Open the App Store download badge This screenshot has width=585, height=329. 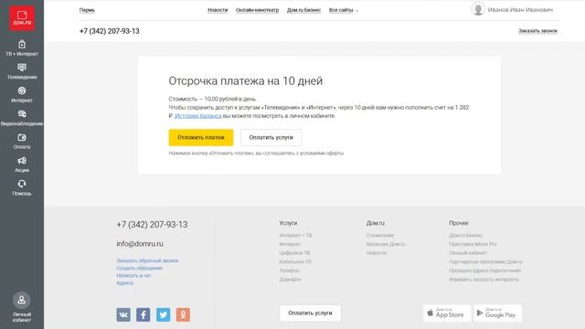447,313
